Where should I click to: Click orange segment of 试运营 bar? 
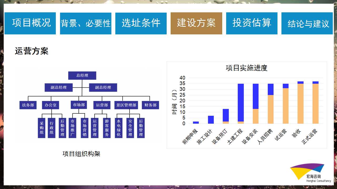coord(286,106)
